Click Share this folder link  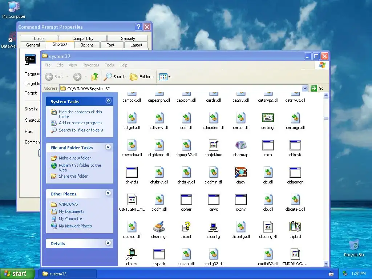(73, 176)
